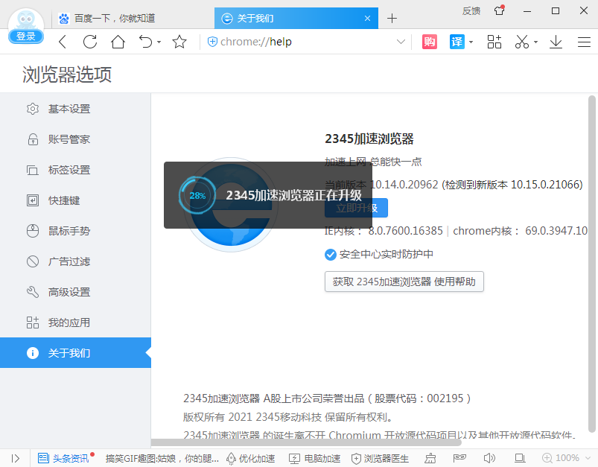Open 高级设置 in the sidebar

(x=75, y=292)
